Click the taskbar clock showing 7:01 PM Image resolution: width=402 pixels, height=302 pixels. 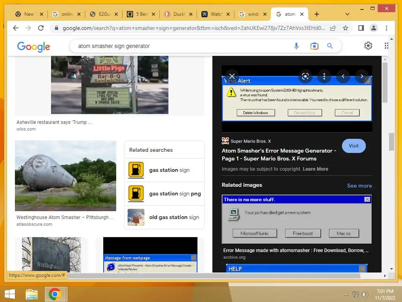click(385, 295)
